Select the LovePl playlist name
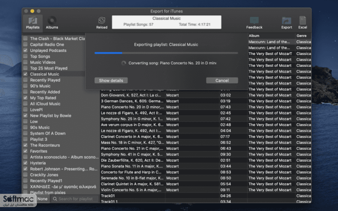The image size is (338, 211). click(36, 109)
